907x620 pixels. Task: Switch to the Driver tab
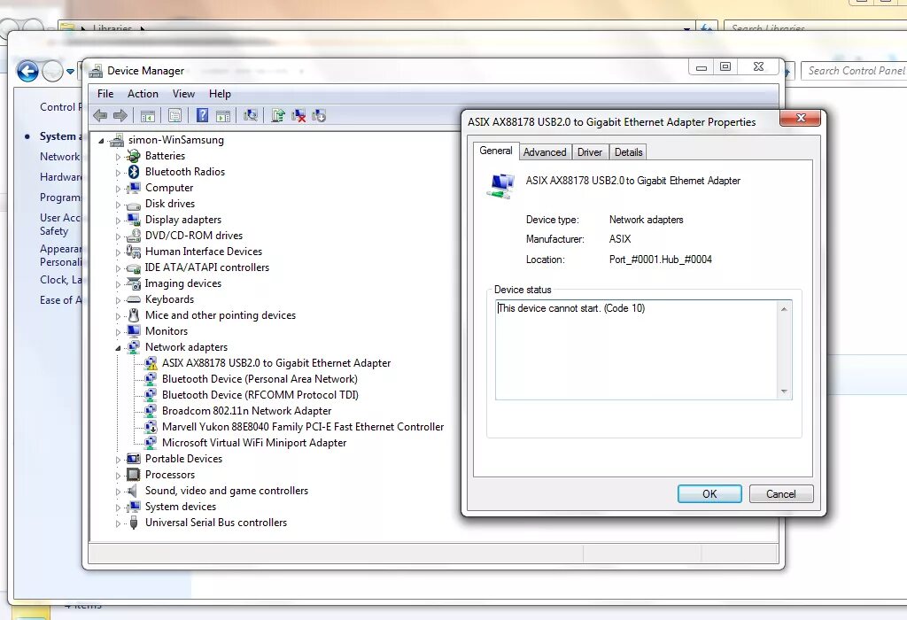(x=589, y=152)
